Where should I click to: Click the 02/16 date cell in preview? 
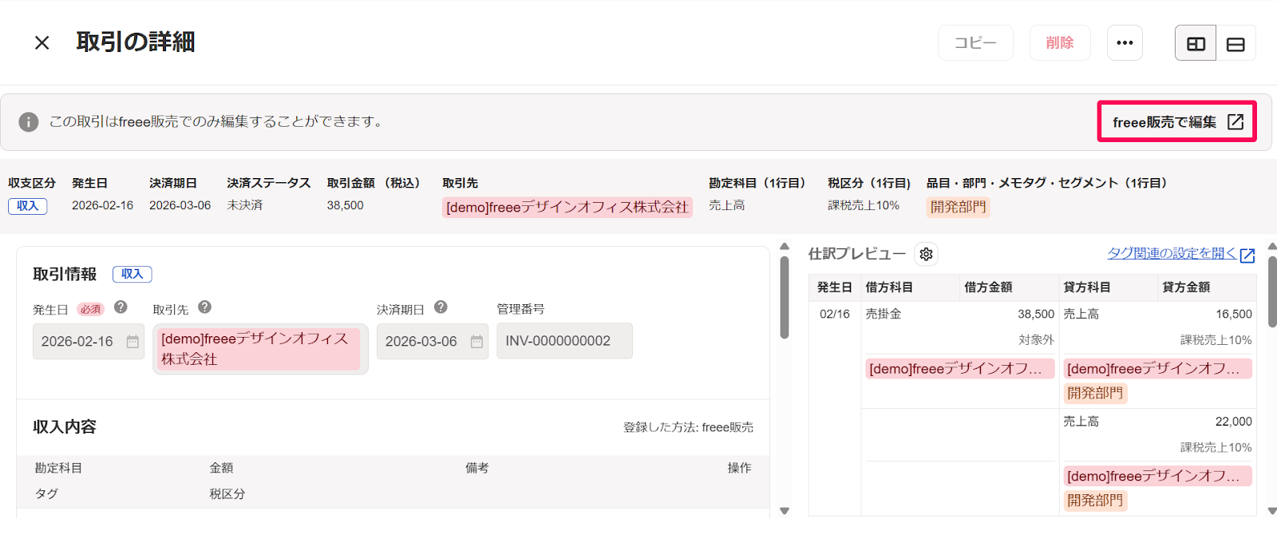point(835,314)
